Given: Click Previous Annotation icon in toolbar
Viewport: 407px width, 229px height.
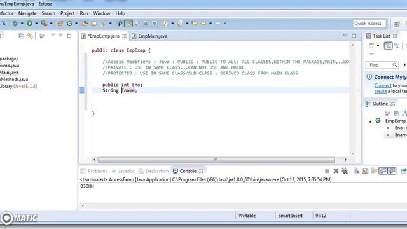Looking at the screenshot, I should coord(179,24).
